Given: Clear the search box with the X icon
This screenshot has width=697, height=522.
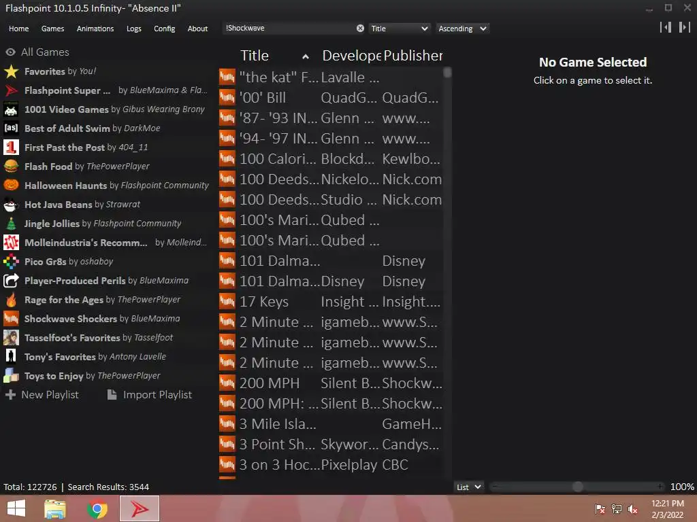Looking at the screenshot, I should click(x=360, y=29).
